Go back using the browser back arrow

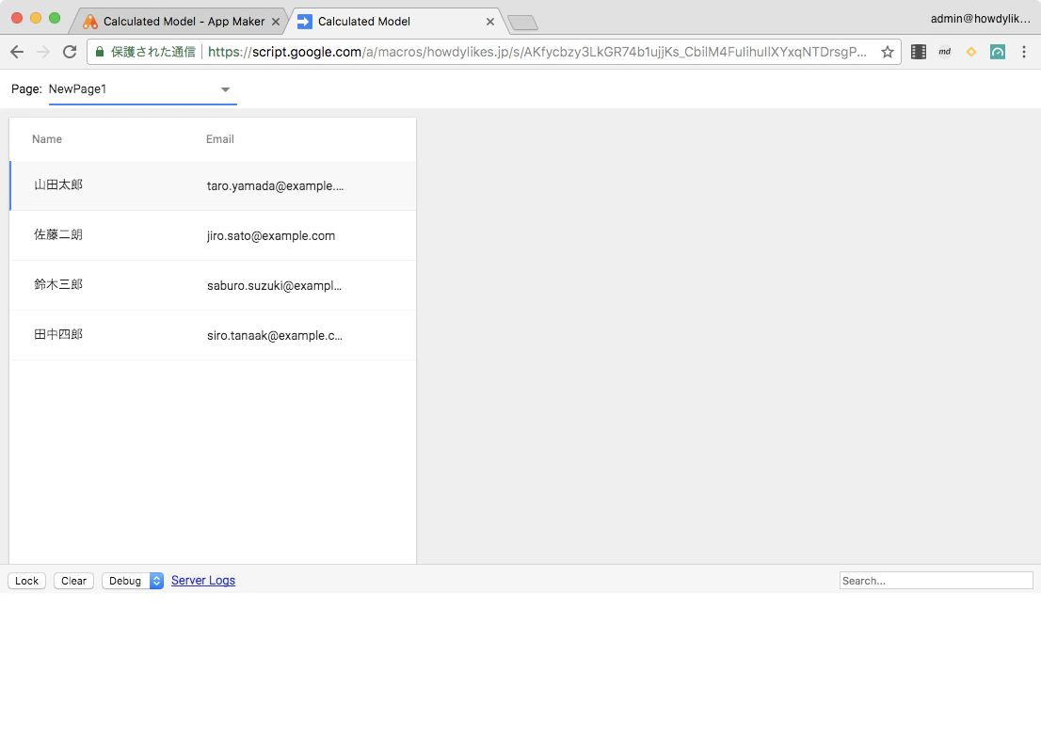(x=17, y=52)
